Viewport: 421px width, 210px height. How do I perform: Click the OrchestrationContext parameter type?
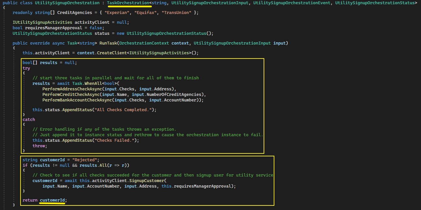click(145, 43)
